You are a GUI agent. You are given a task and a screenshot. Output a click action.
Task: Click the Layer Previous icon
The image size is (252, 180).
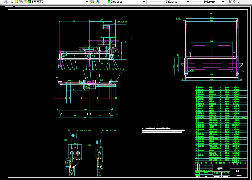pyautogui.click(x=98, y=2)
